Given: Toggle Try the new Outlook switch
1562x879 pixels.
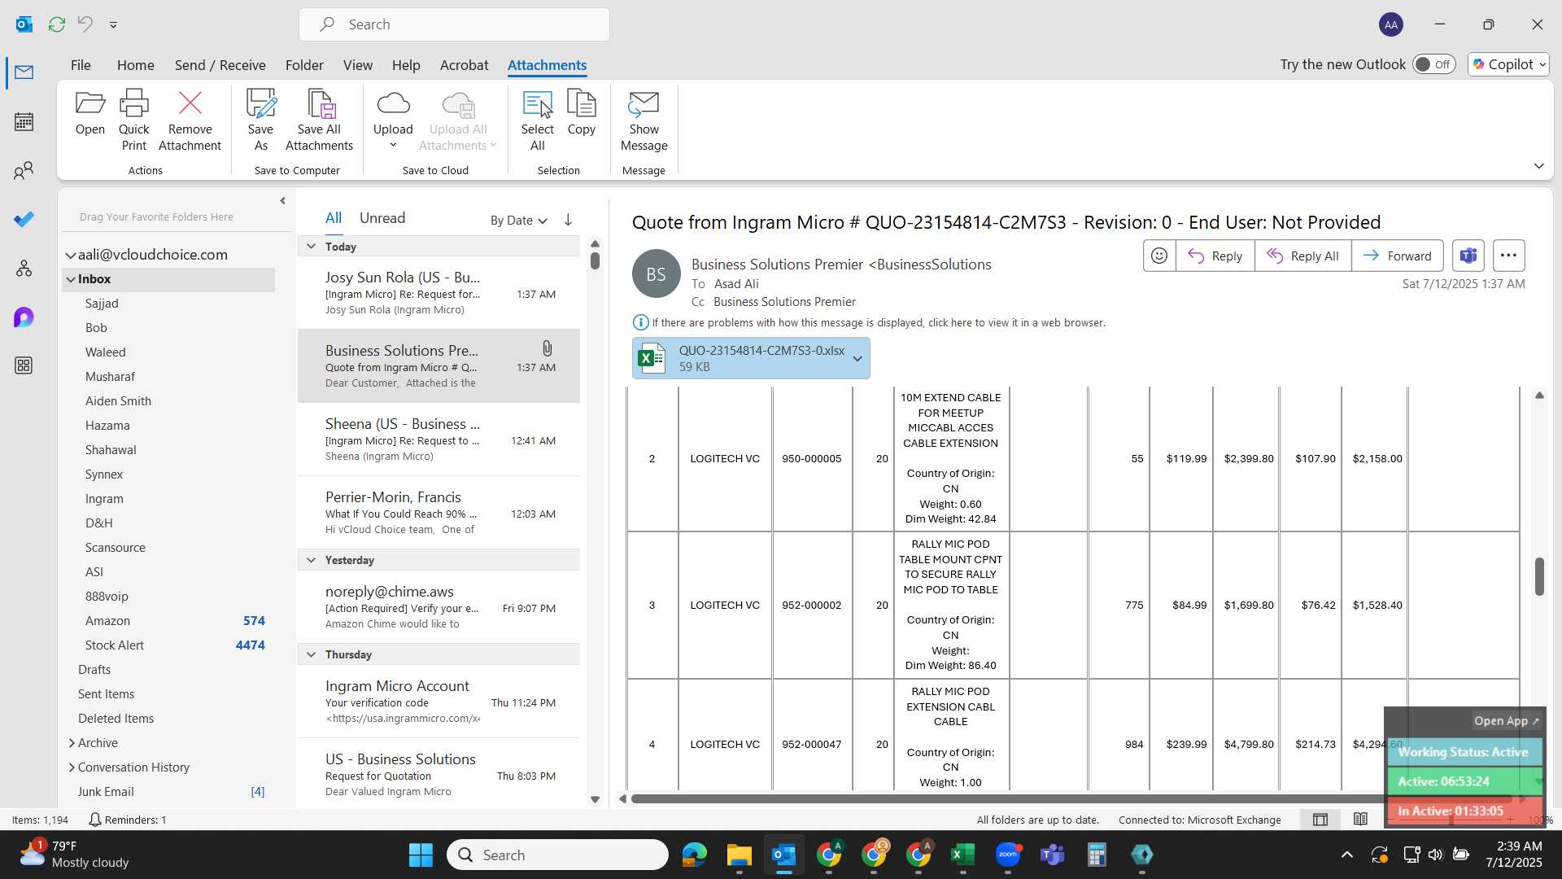Looking at the screenshot, I should pos(1433,64).
